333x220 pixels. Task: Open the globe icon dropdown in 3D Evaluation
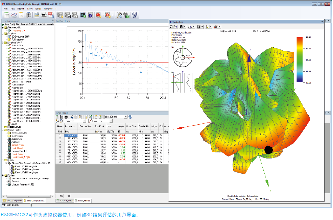[x=219, y=27]
